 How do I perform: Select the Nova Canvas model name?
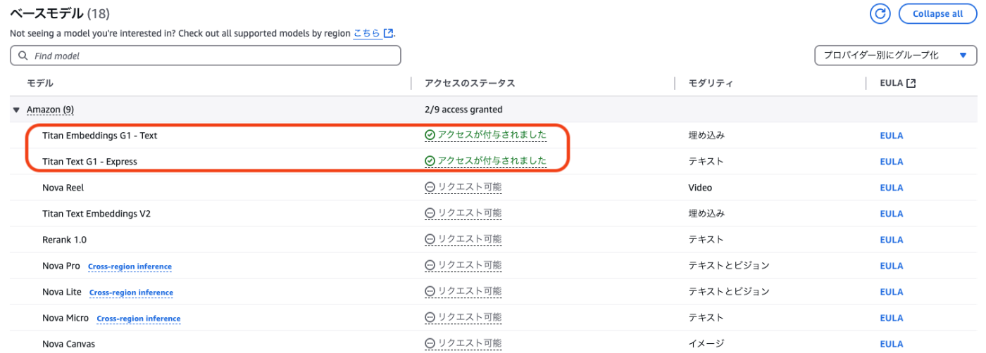point(68,344)
